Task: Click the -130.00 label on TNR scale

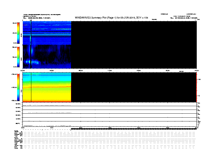Action: click(x=14, y=74)
